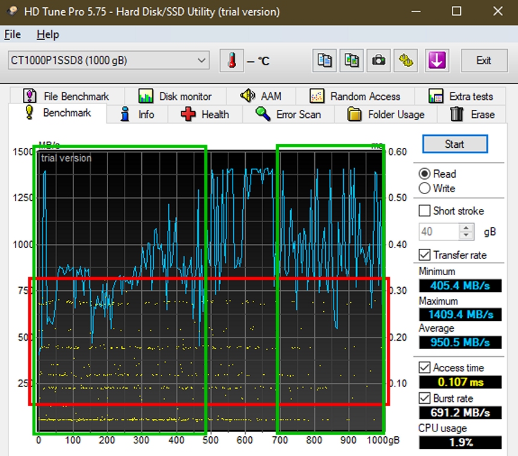
Task: Open the File Benchmark tab
Action: coord(67,96)
